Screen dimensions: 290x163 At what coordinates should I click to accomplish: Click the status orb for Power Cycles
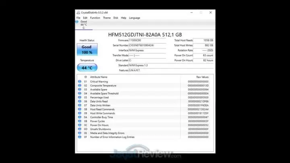click(80, 121)
